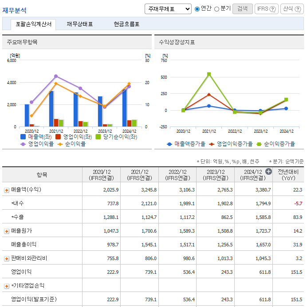Open the 주재무제표 dropdown

(168, 9)
